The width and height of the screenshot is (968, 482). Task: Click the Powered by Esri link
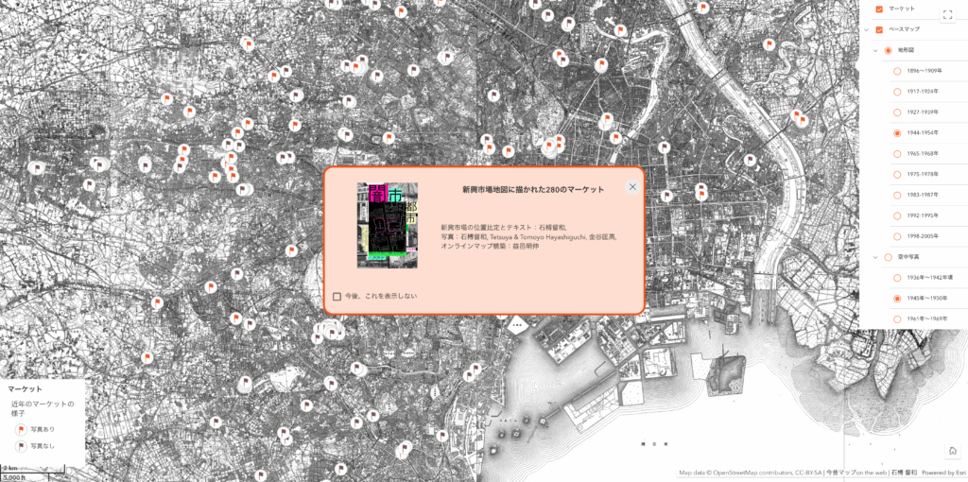pos(944,473)
